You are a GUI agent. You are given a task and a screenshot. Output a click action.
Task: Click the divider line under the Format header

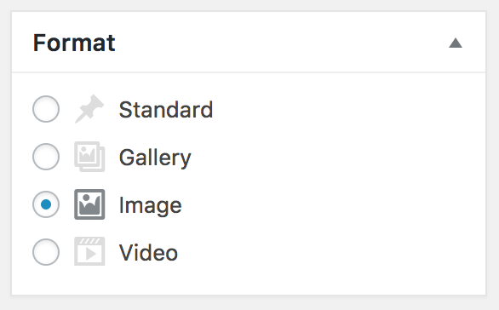point(249,72)
